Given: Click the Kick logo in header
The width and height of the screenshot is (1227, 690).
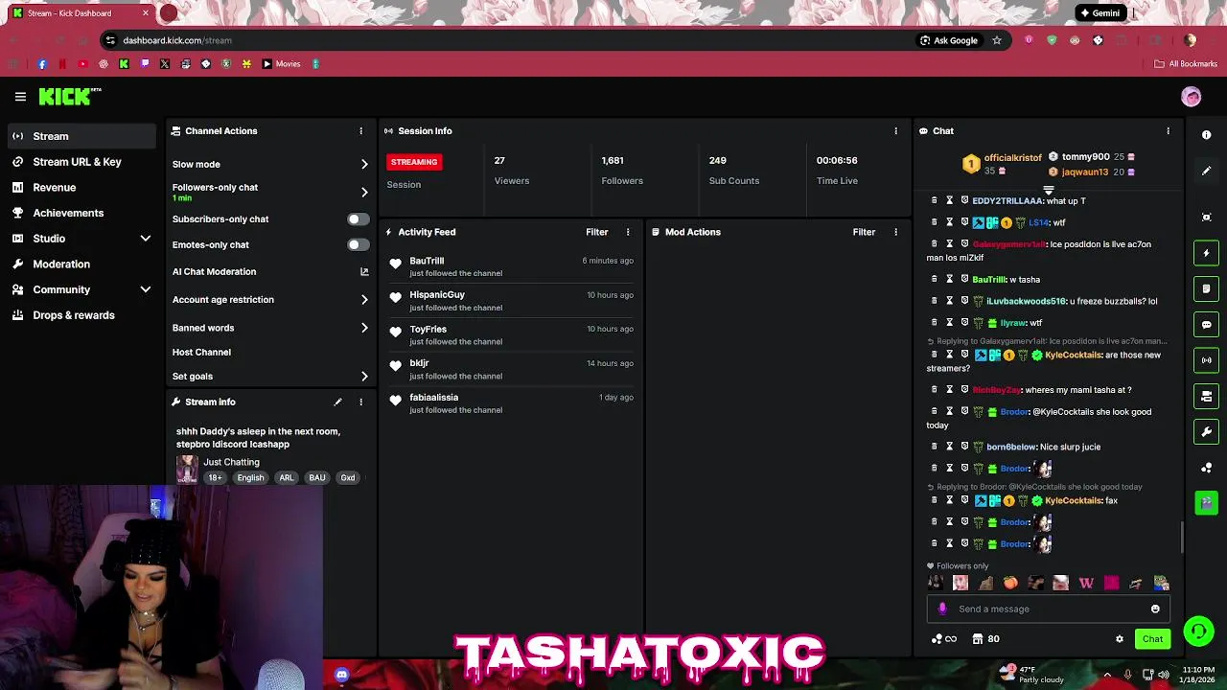Looking at the screenshot, I should click(x=70, y=96).
